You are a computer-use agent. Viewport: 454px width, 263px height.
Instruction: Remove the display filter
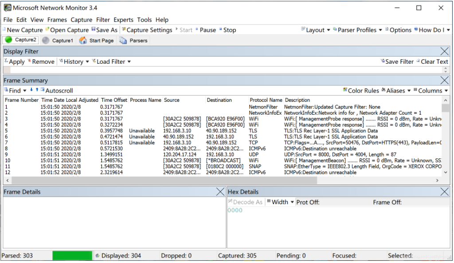point(41,62)
